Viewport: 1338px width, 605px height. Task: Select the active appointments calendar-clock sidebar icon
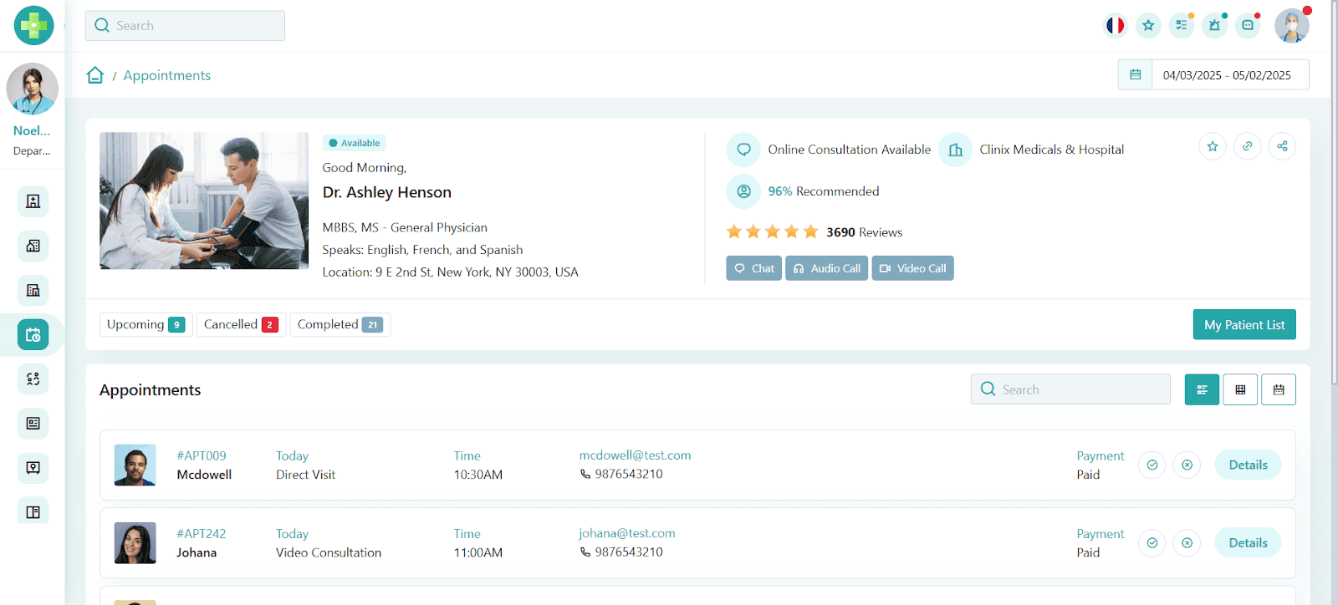click(33, 335)
